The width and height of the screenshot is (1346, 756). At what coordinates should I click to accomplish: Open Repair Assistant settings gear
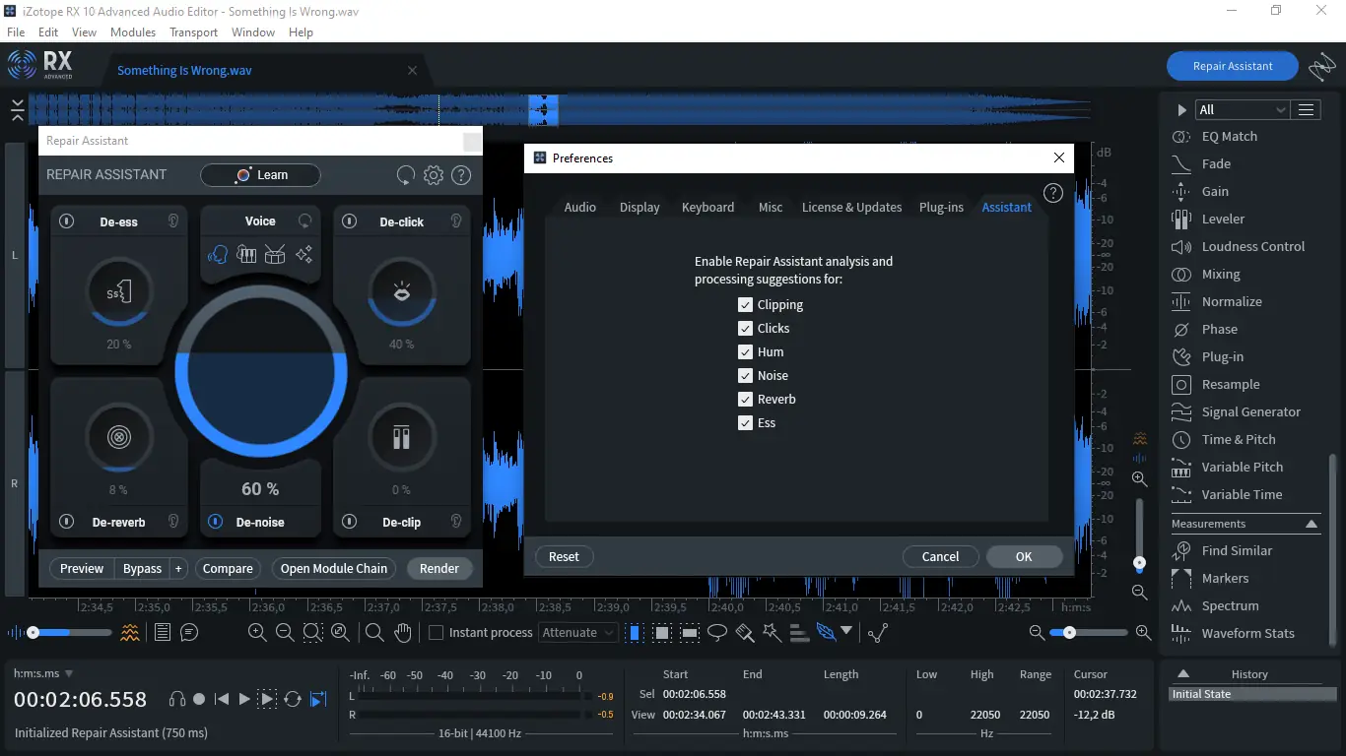(x=434, y=175)
